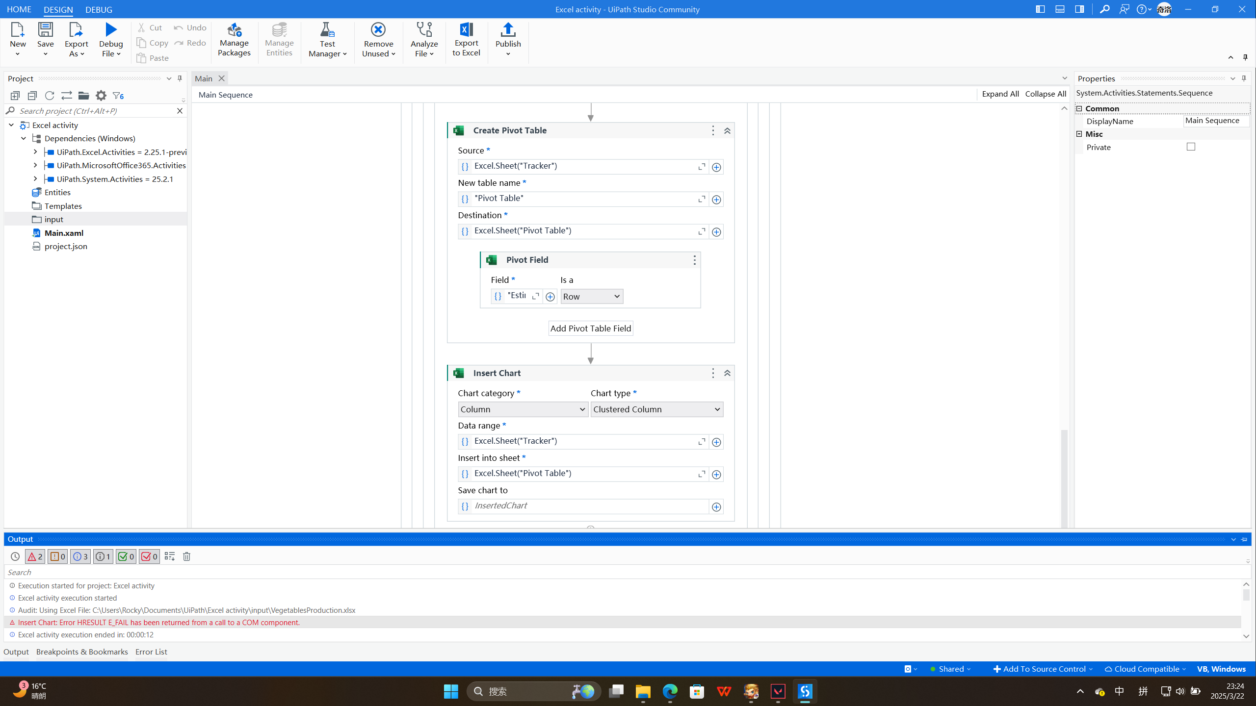Refresh the Project panel
Image resolution: width=1256 pixels, height=706 pixels.
[x=50, y=96]
